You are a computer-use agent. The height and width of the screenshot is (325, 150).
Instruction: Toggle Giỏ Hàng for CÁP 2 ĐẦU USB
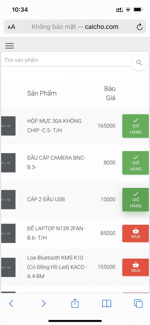[136, 200]
